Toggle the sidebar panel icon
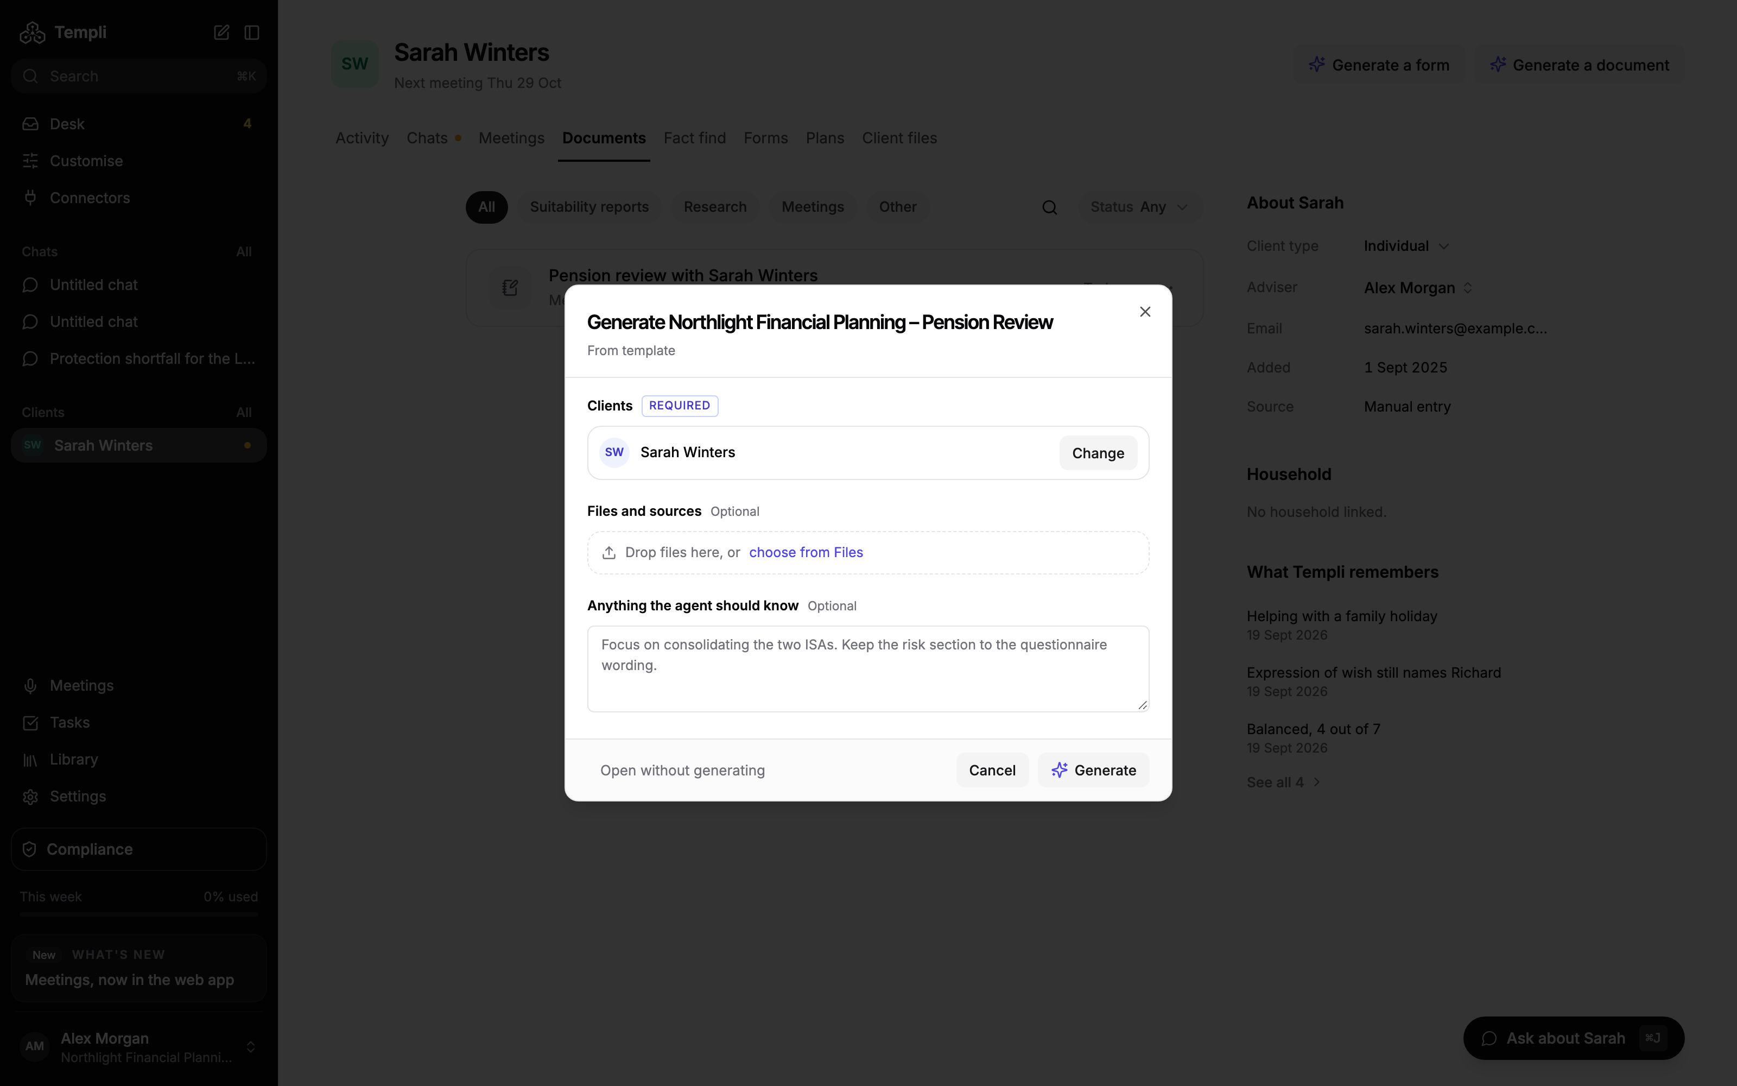Image resolution: width=1737 pixels, height=1086 pixels. 251,33
